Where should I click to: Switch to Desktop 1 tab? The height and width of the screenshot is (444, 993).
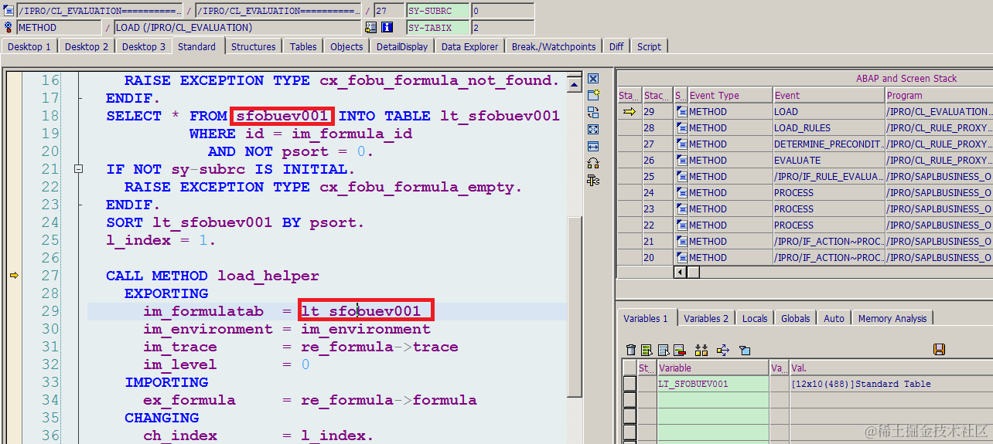point(29,46)
